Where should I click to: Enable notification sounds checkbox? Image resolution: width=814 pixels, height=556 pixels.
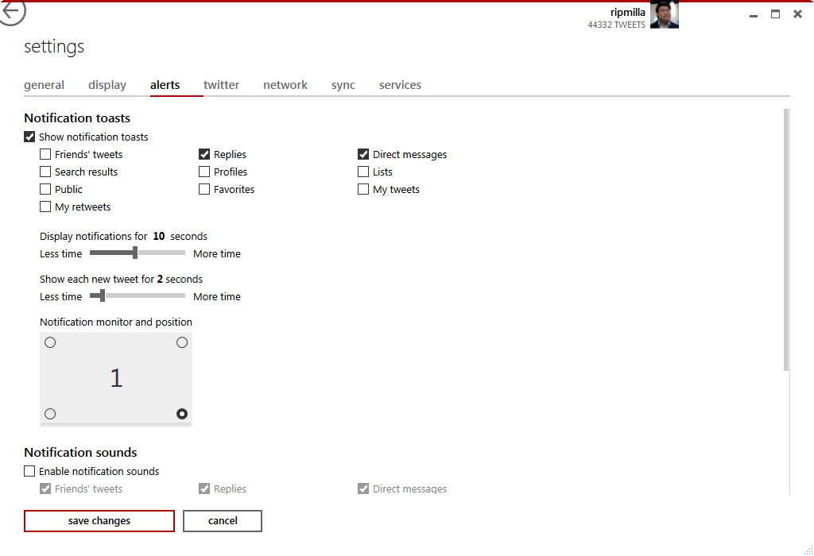point(30,472)
